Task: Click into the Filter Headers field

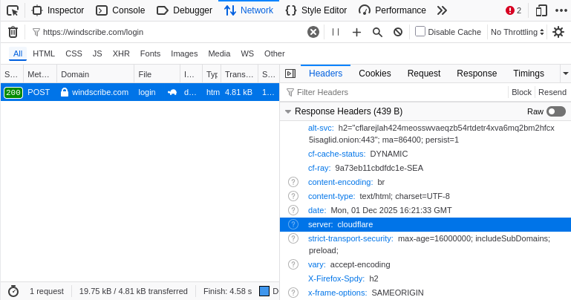Action: 394,92
